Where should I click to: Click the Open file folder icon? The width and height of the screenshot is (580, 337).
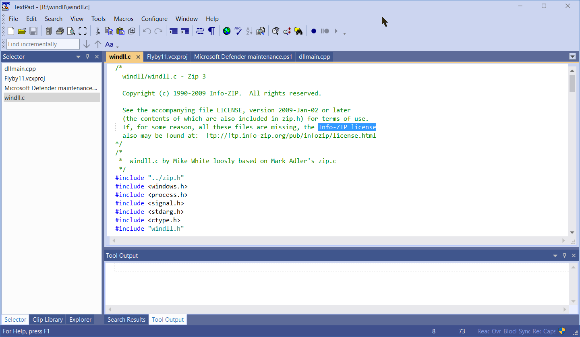tap(22, 31)
